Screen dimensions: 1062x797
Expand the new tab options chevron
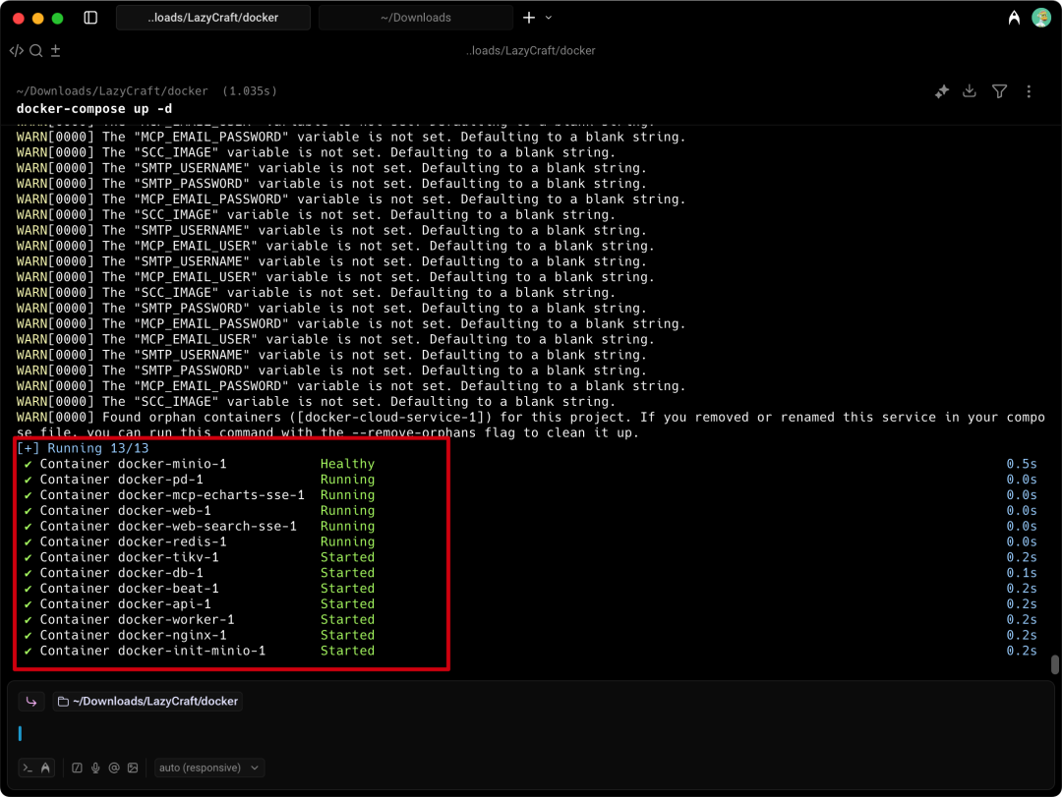pos(549,18)
